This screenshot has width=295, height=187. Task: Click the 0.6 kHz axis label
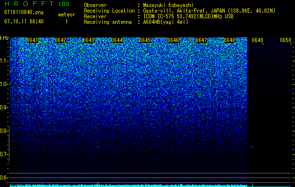point(4,178)
